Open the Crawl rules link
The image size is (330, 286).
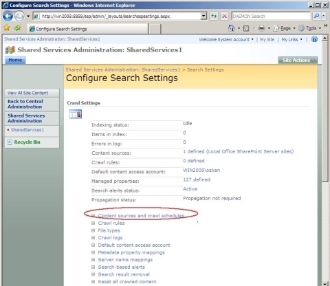coord(111,223)
